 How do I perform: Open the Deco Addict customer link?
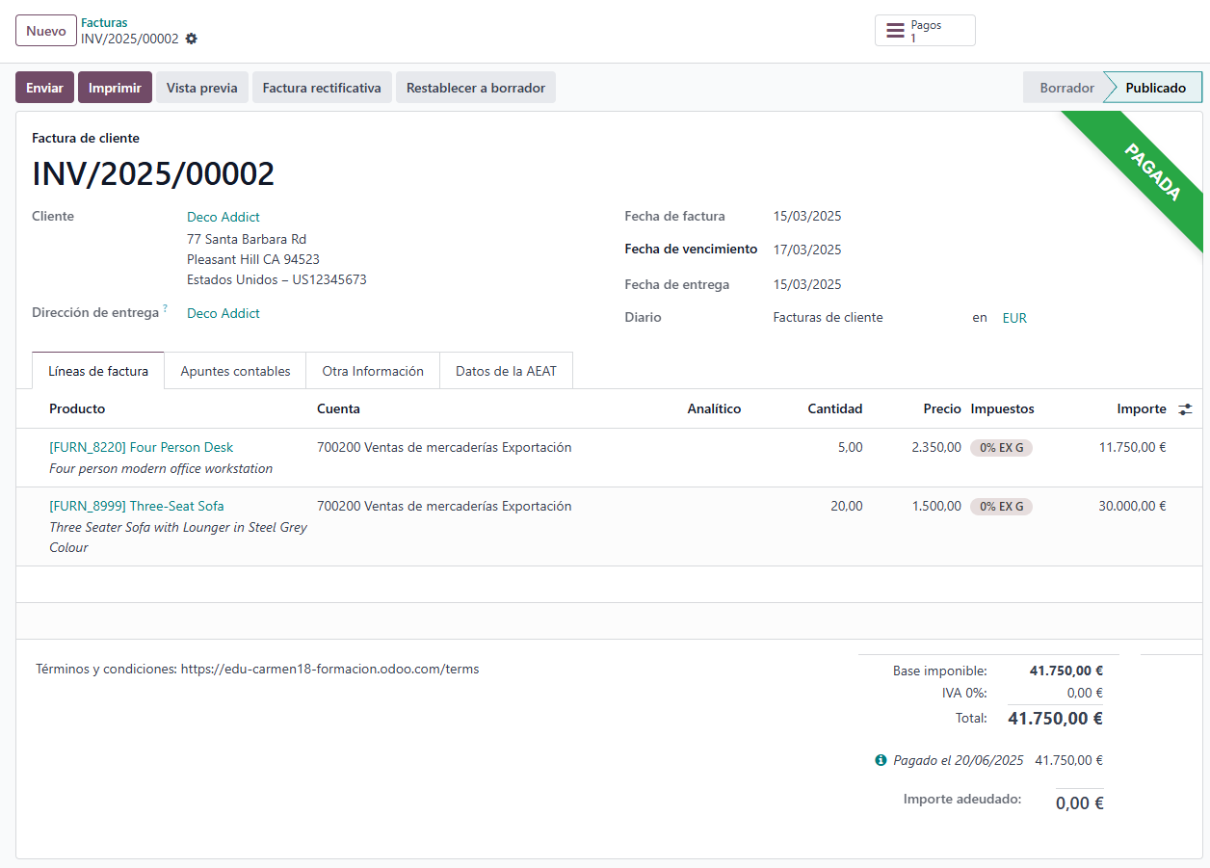pos(224,218)
